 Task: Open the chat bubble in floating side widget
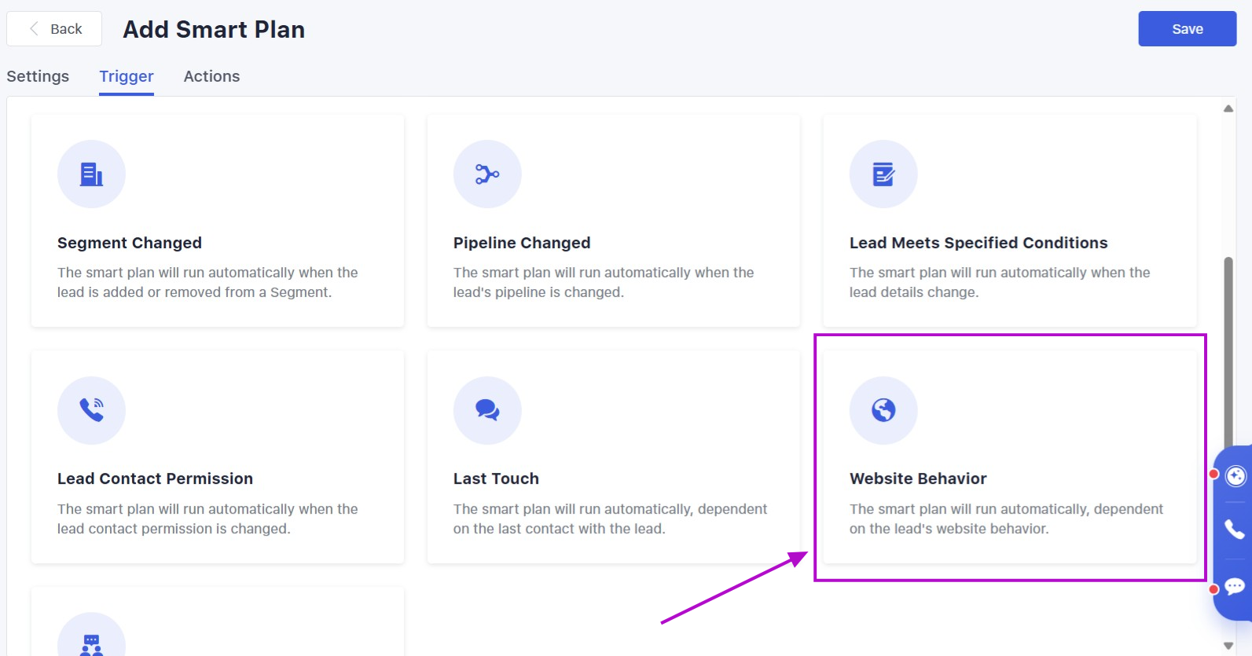click(x=1235, y=586)
